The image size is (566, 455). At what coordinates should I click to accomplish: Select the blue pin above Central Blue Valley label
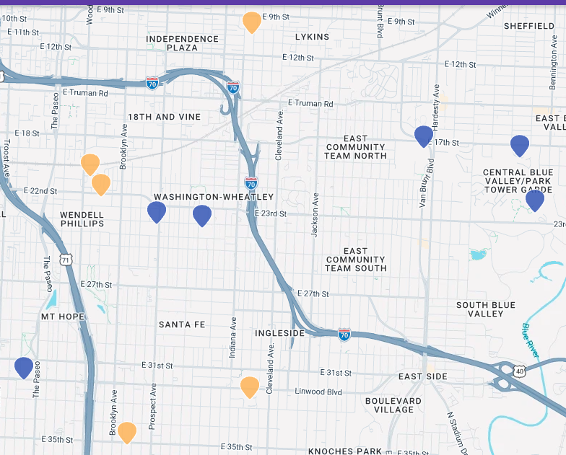point(520,146)
